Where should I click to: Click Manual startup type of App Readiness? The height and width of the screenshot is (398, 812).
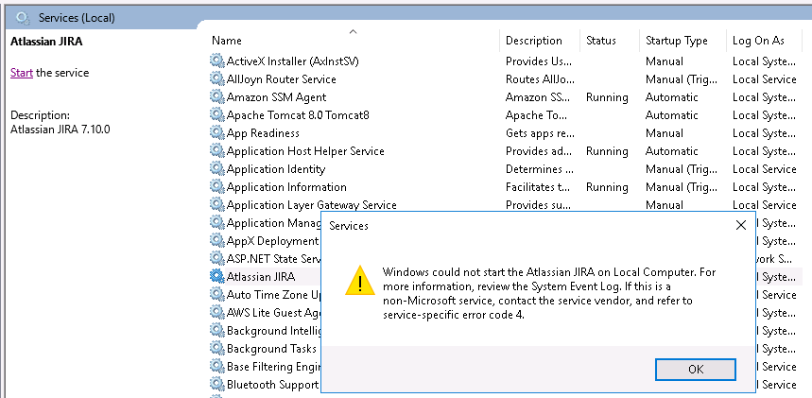point(665,132)
